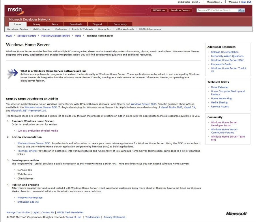
Task: Open the Windows Marketplace link
Action: click(30, 198)
